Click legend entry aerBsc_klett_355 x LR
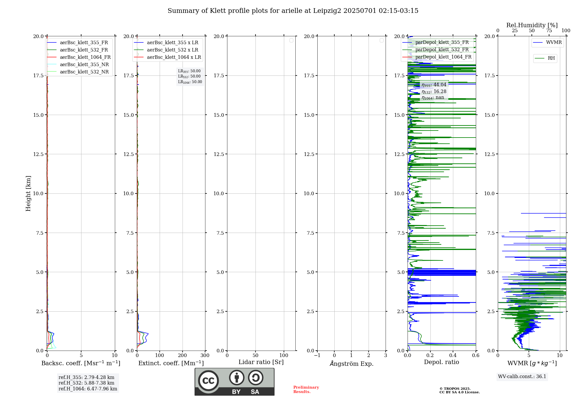The image size is (586, 398). pyautogui.click(x=166, y=42)
